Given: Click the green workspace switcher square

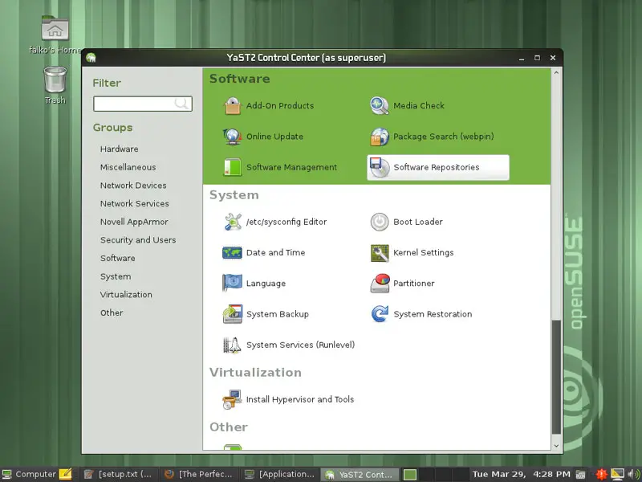Looking at the screenshot, I should [410, 475].
